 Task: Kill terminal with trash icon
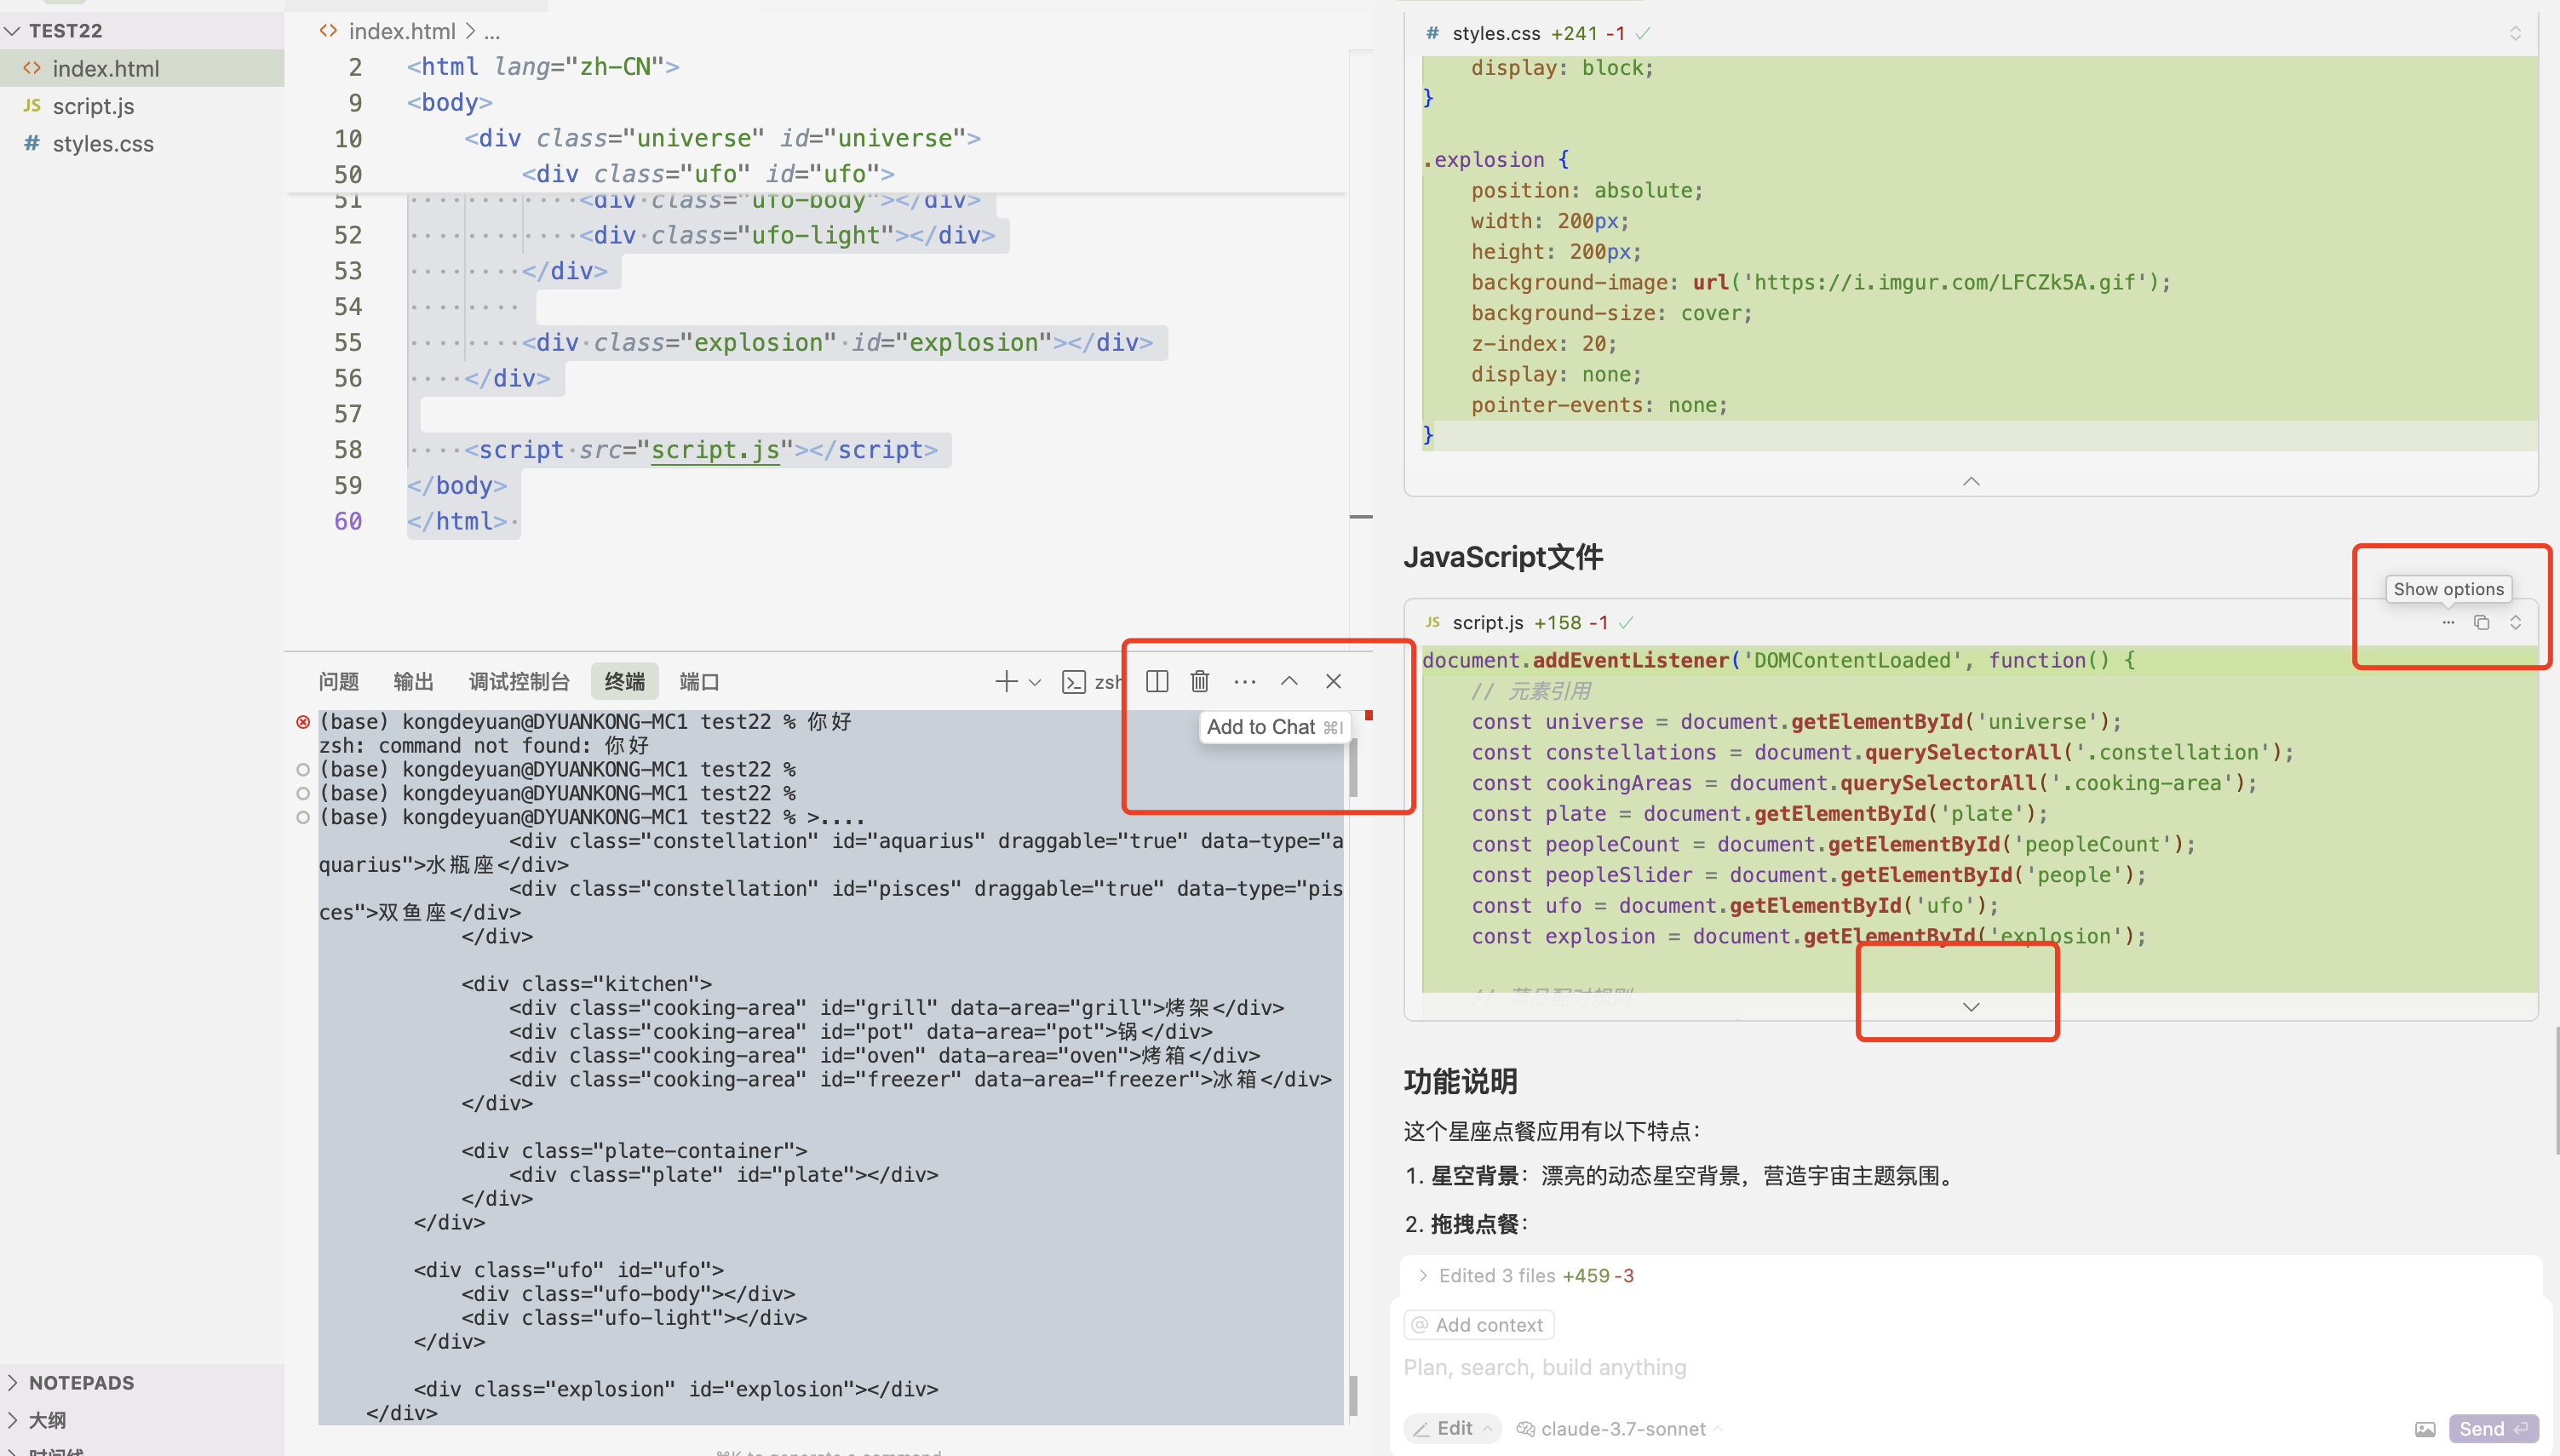click(1200, 681)
